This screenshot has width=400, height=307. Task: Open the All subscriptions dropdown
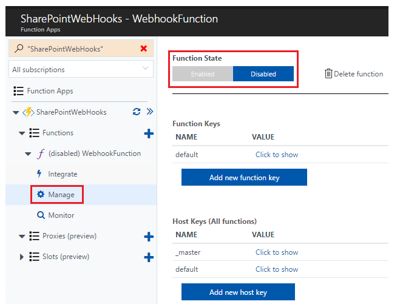(x=81, y=69)
